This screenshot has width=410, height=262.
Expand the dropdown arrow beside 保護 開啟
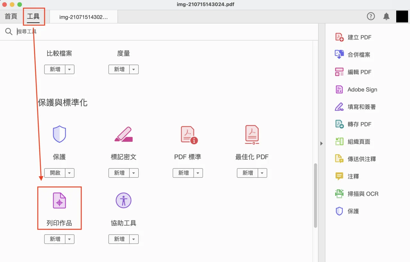click(x=70, y=173)
